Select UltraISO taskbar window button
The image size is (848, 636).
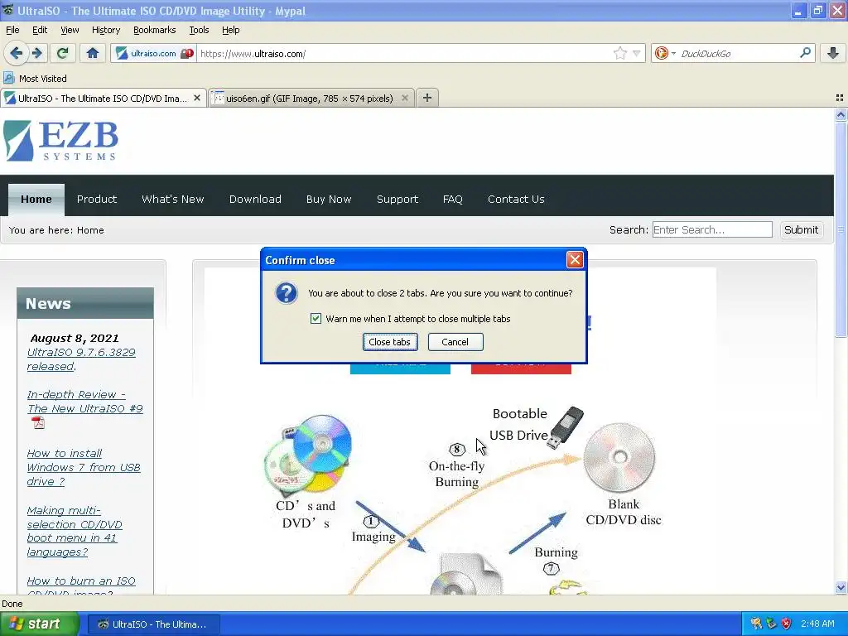[x=153, y=624]
